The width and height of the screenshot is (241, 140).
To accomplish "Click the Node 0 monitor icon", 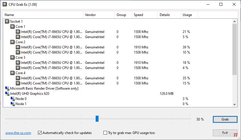I will (x=13, y=99).
